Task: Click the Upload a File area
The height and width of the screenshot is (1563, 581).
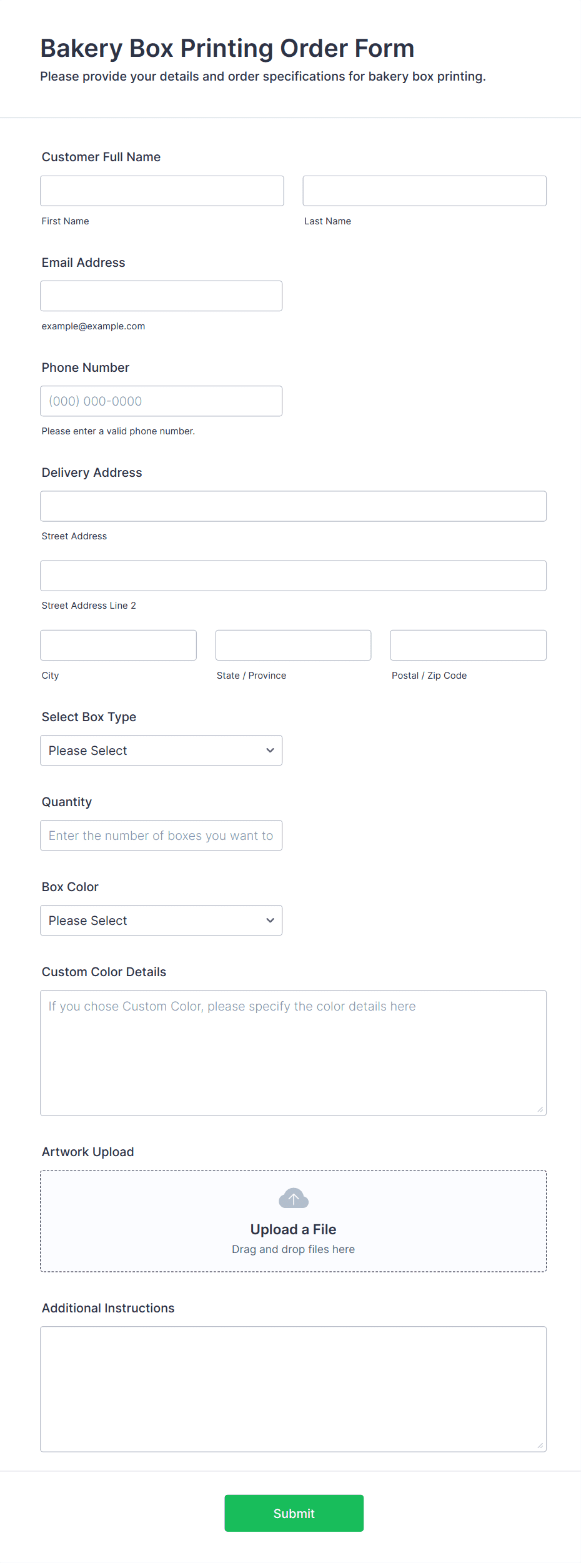Action: 293,1228
